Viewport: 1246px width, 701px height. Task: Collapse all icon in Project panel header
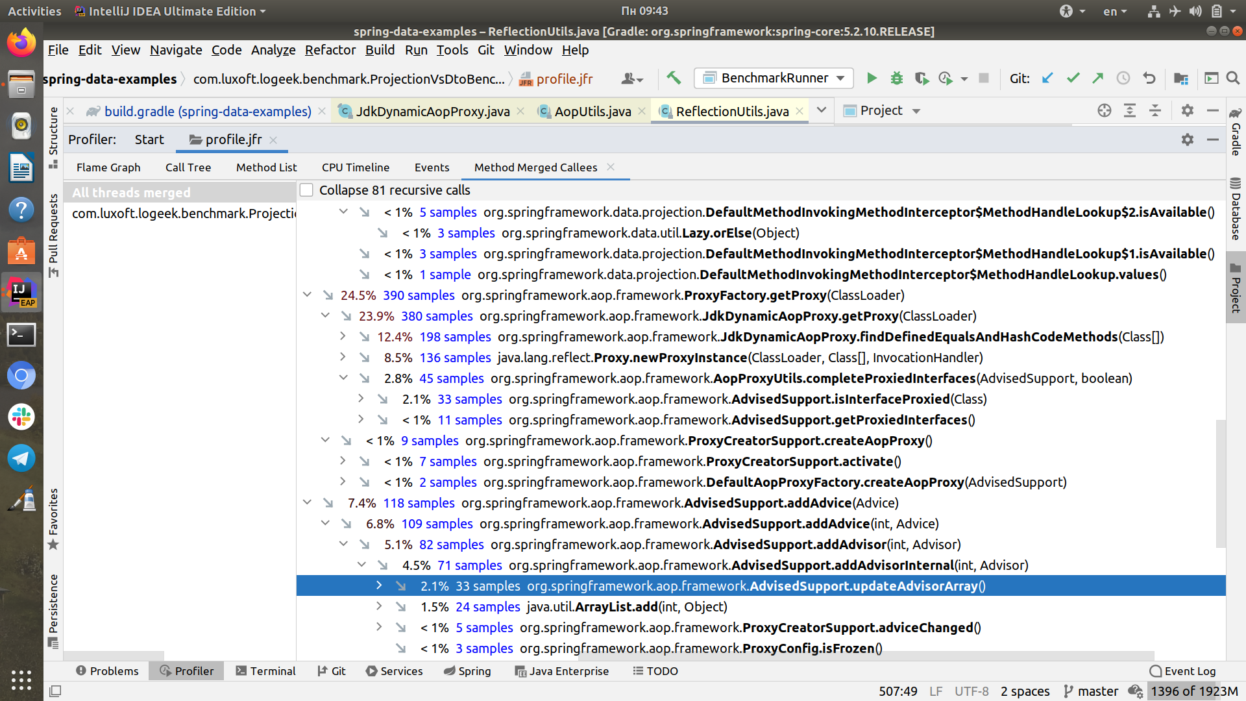1154,111
